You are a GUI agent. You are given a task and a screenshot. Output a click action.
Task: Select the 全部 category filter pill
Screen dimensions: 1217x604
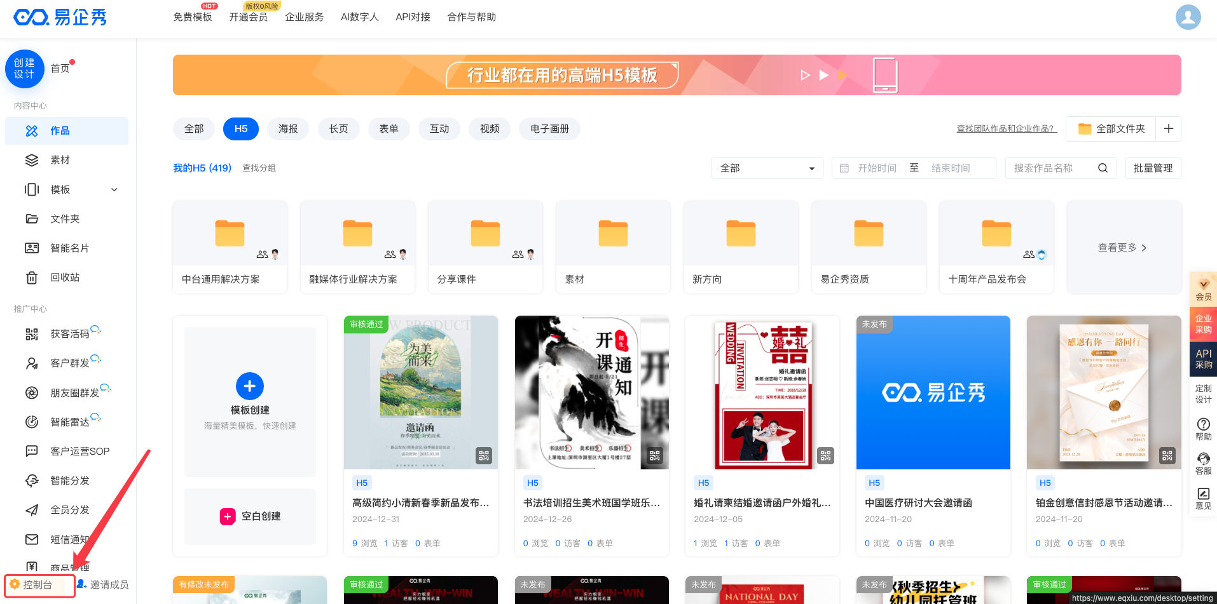point(194,129)
